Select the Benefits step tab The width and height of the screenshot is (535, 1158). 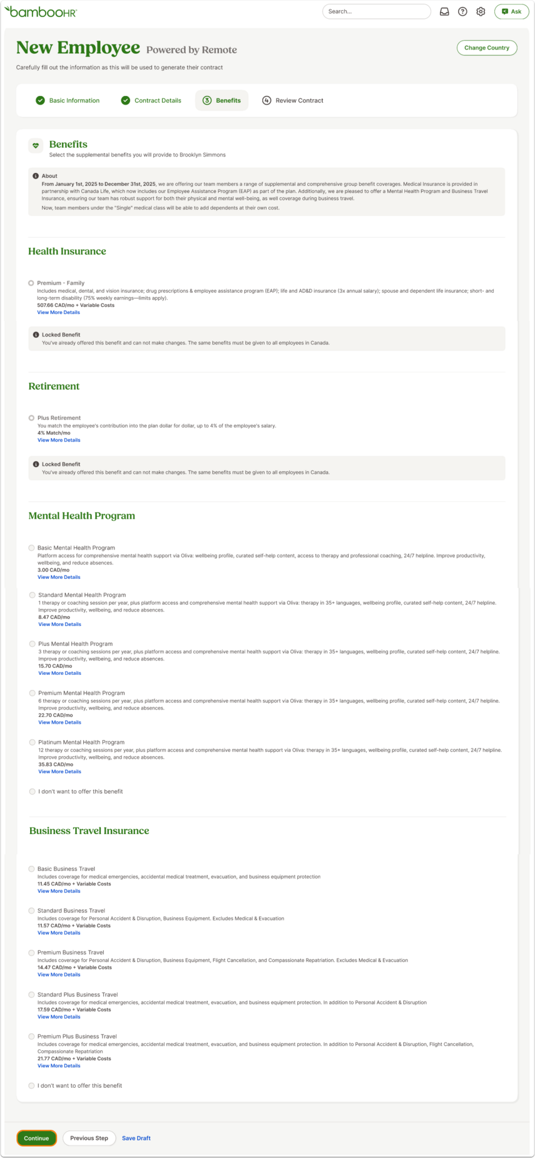222,100
